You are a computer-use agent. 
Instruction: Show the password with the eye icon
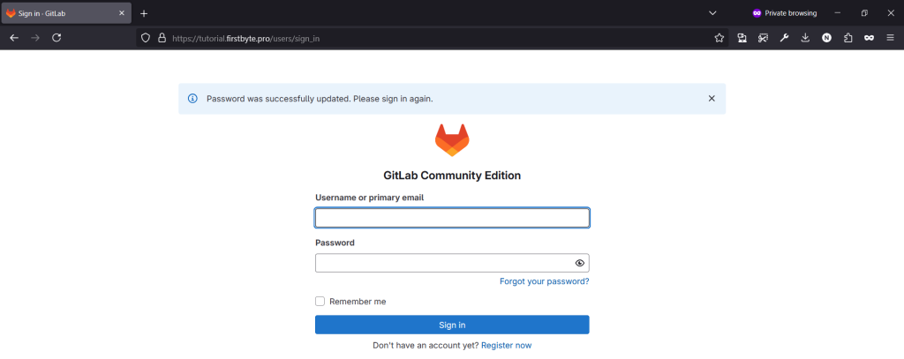pos(579,264)
